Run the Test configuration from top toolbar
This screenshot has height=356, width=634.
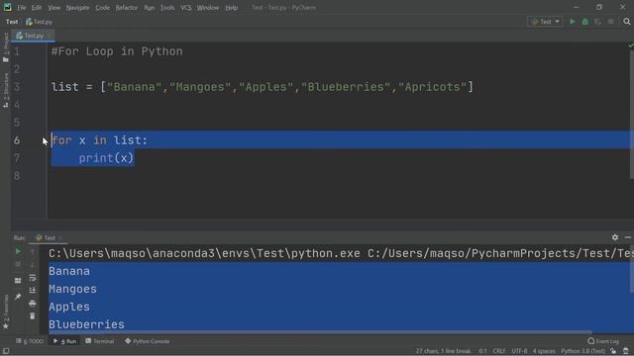573,22
